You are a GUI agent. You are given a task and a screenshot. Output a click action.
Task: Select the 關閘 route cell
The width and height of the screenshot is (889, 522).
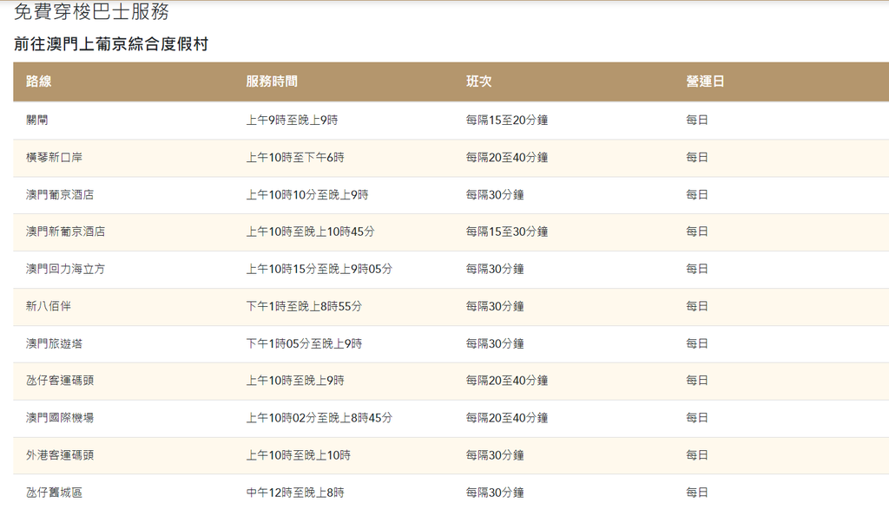click(36, 120)
